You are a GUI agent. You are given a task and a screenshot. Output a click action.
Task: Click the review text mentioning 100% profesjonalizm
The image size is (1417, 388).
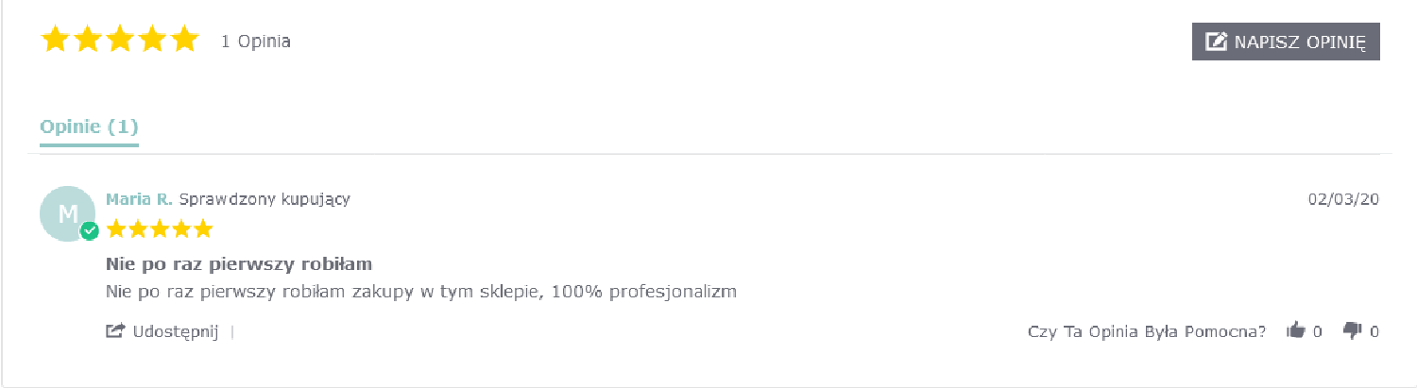[x=420, y=291]
